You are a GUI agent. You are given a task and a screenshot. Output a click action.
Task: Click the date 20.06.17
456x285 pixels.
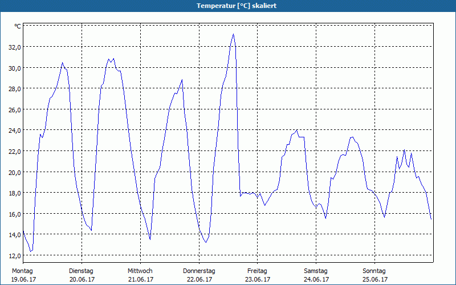(x=82, y=279)
